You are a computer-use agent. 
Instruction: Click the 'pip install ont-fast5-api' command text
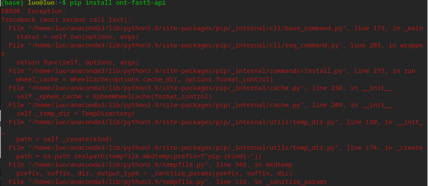click(118, 3)
